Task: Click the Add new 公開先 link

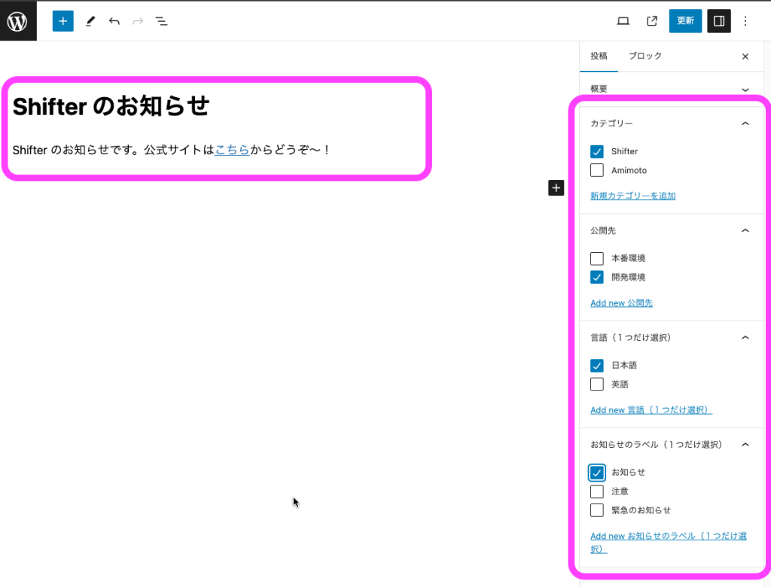Action: point(621,303)
